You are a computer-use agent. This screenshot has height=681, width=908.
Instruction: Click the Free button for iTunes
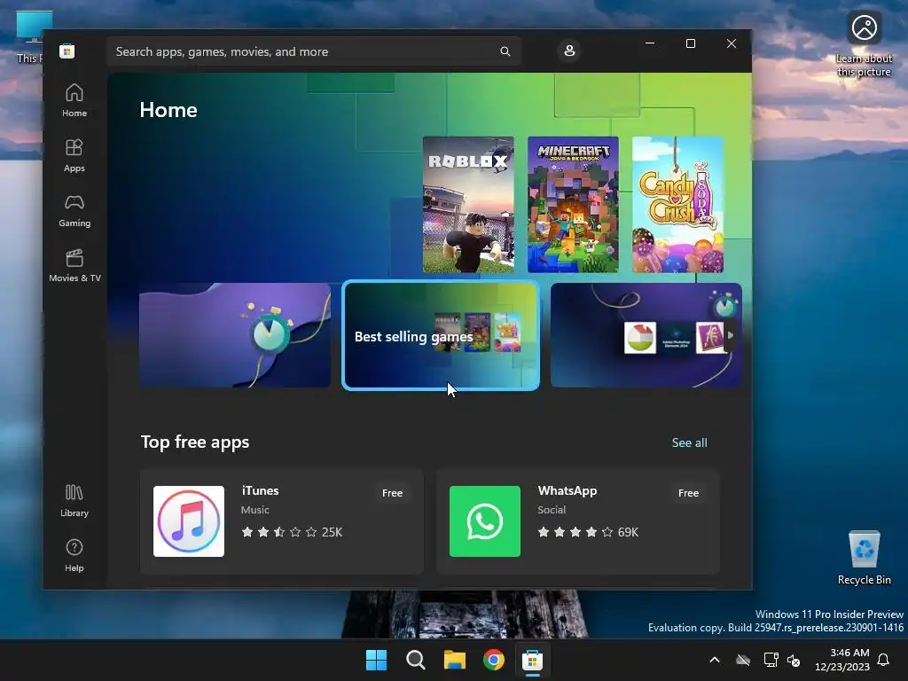(x=392, y=493)
